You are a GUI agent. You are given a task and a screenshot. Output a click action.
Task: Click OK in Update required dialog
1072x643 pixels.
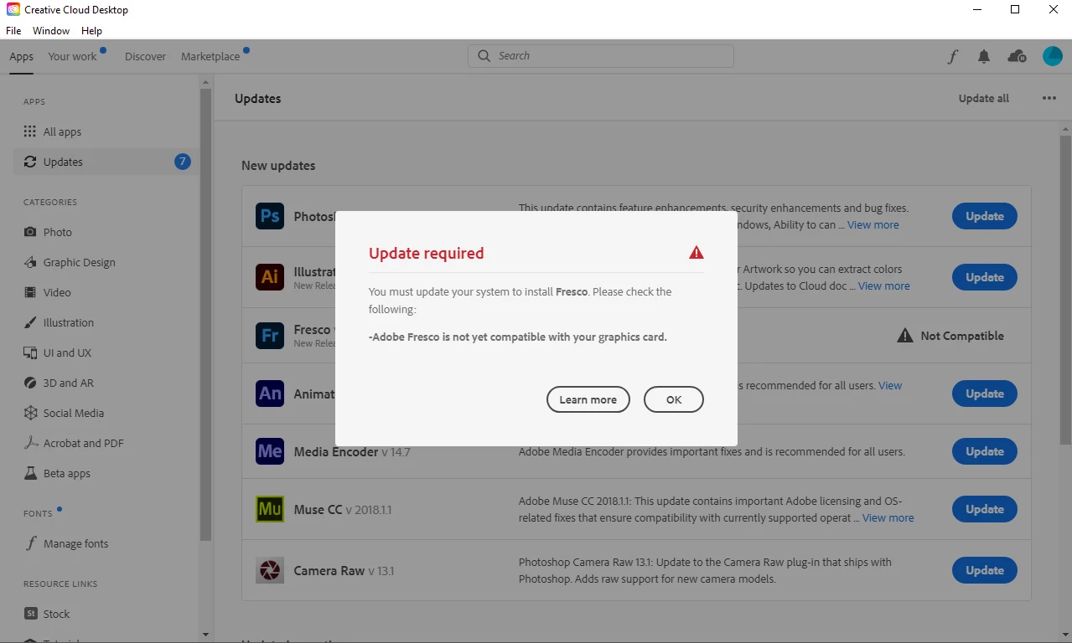pyautogui.click(x=674, y=399)
